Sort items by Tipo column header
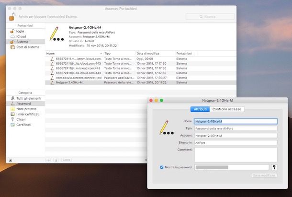The width and height of the screenshot is (292, 197). (x=118, y=53)
